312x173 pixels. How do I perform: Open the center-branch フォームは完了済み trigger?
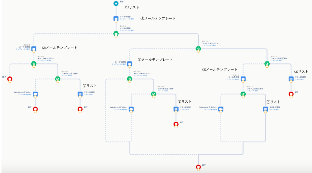[x=154, y=94]
